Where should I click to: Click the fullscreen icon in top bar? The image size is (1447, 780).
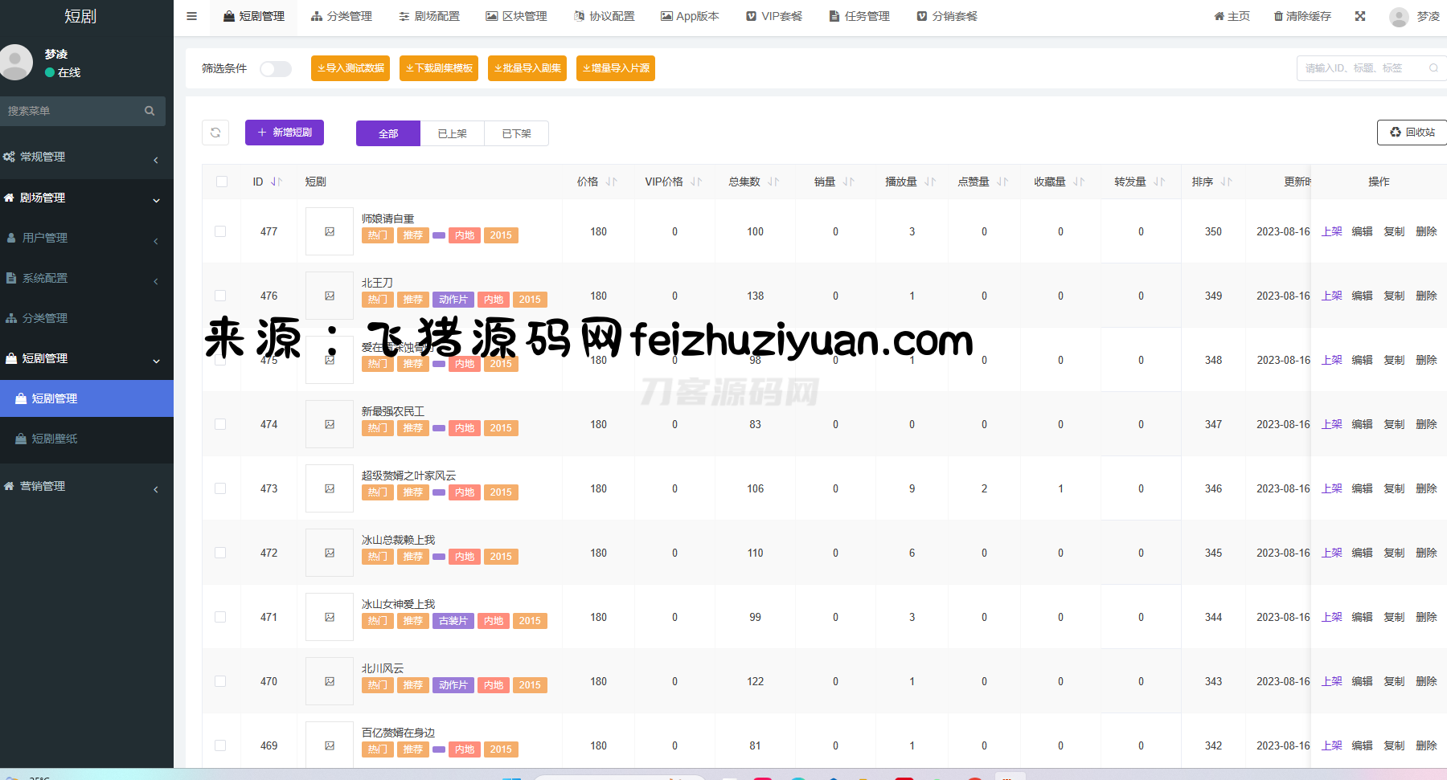coord(1360,16)
